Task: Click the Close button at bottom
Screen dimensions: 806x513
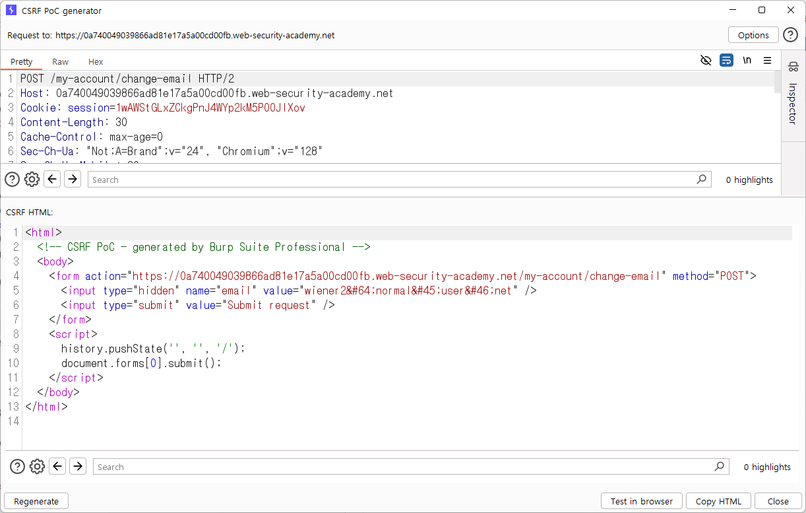Action: tap(778, 501)
